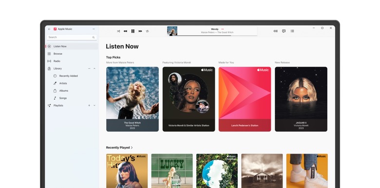This screenshot has height=188, width=380.
Task: Play Victoria Monét & Similar Artists Station
Action: [189, 99]
